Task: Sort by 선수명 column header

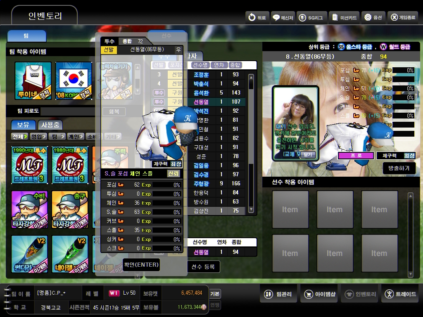Action: pos(200,65)
